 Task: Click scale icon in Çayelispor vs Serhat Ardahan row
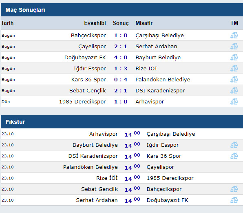click(x=234, y=46)
